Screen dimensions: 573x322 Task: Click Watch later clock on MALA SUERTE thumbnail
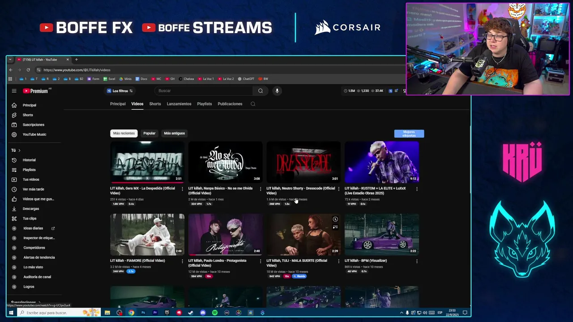(x=335, y=219)
